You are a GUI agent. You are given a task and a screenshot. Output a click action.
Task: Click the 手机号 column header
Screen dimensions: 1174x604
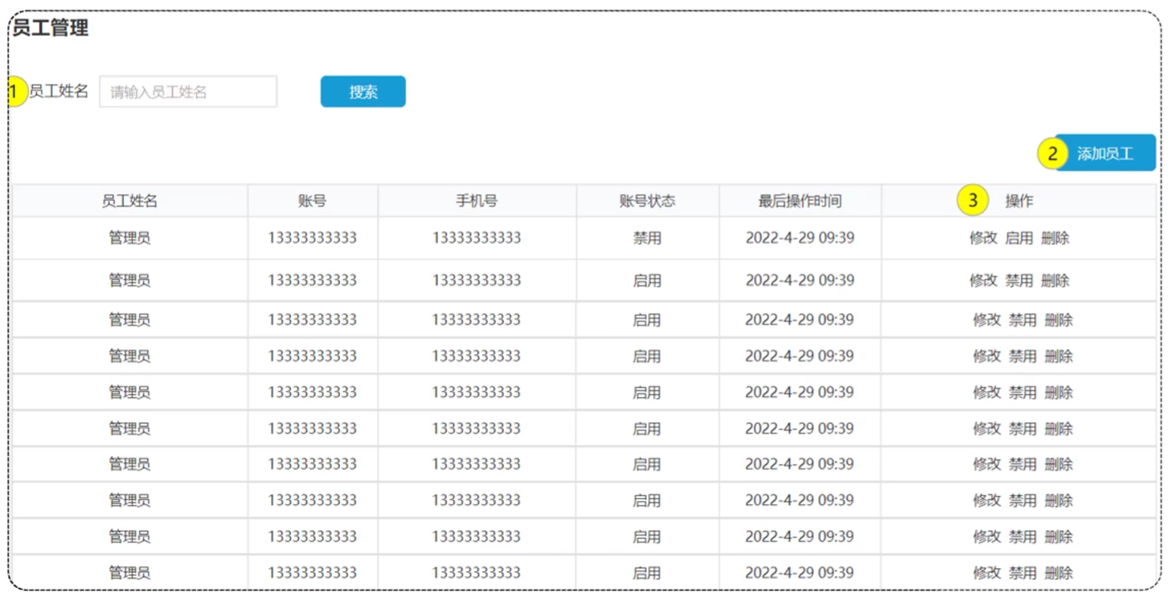[x=477, y=201]
